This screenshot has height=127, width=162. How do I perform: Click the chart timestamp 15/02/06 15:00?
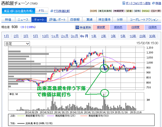tap(147, 43)
